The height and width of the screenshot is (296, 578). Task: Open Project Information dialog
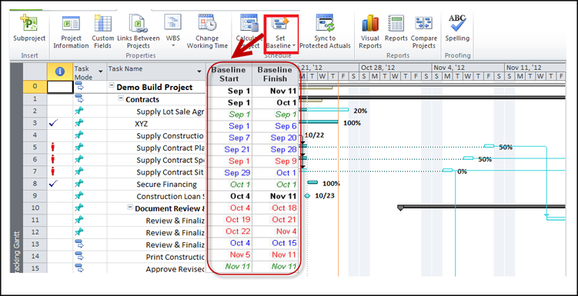coord(71,32)
